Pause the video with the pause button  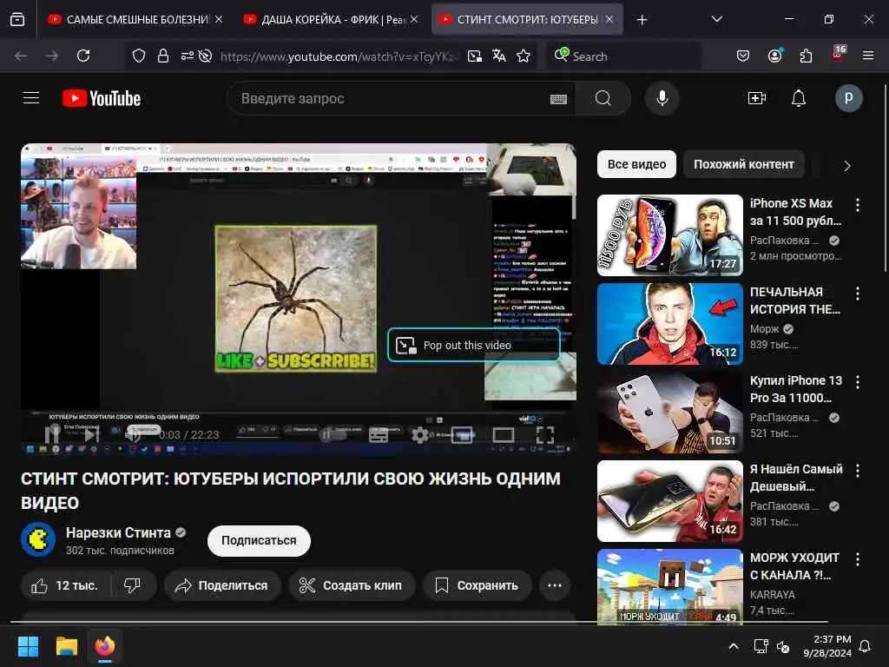pyautogui.click(x=51, y=435)
